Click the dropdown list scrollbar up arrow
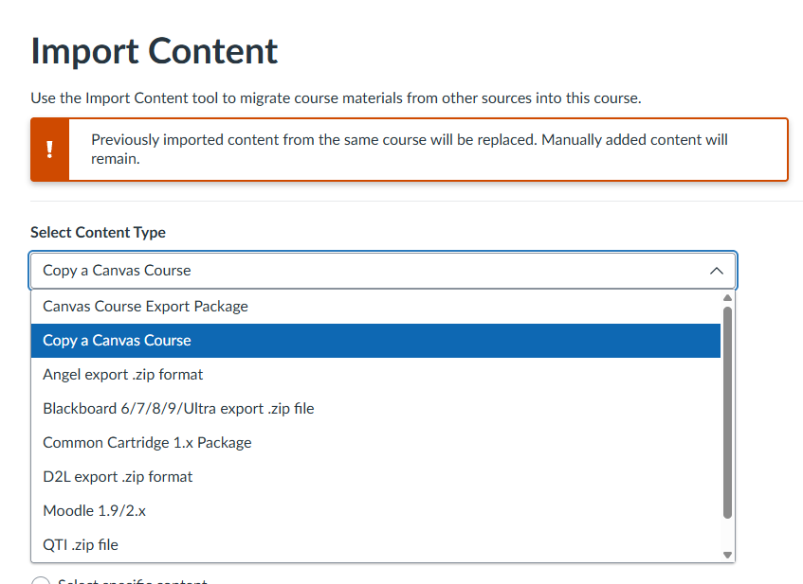 (x=727, y=297)
